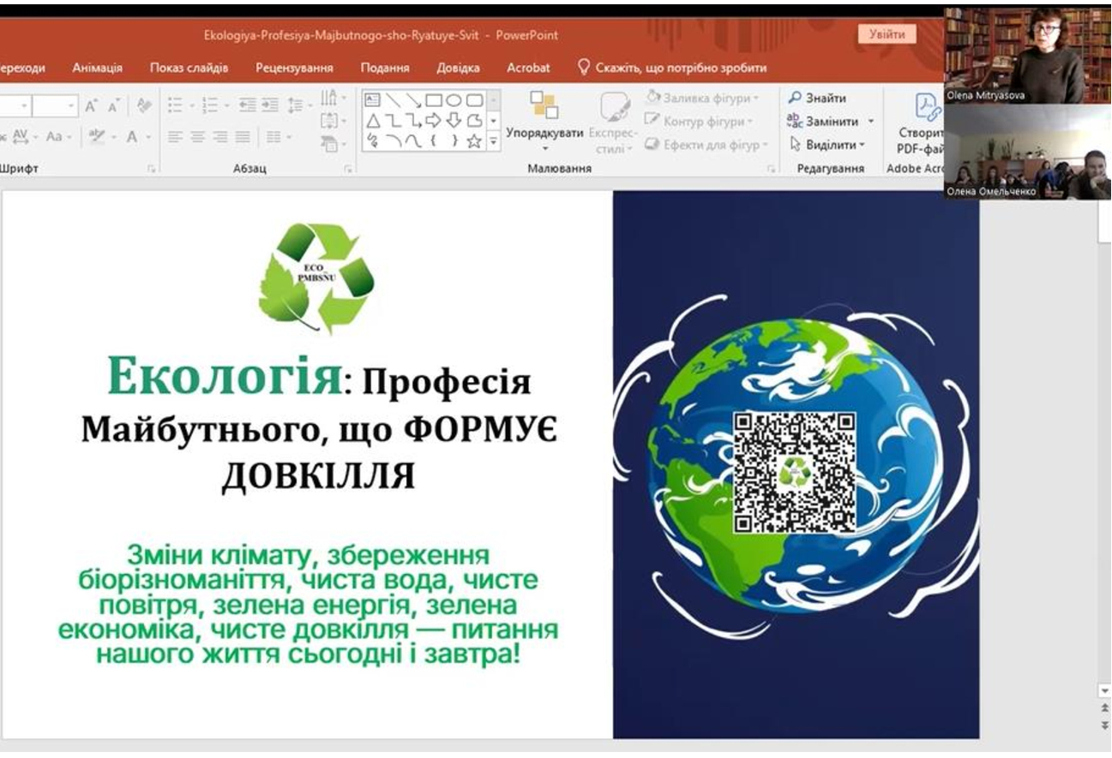1112x758 pixels.
Task: Toggle align text left
Action: [176, 136]
